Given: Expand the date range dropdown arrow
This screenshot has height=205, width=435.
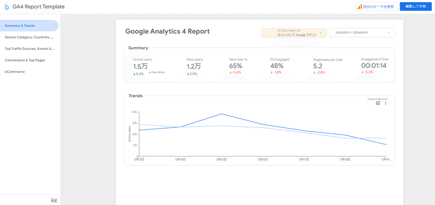Looking at the screenshot, I should [x=389, y=33].
